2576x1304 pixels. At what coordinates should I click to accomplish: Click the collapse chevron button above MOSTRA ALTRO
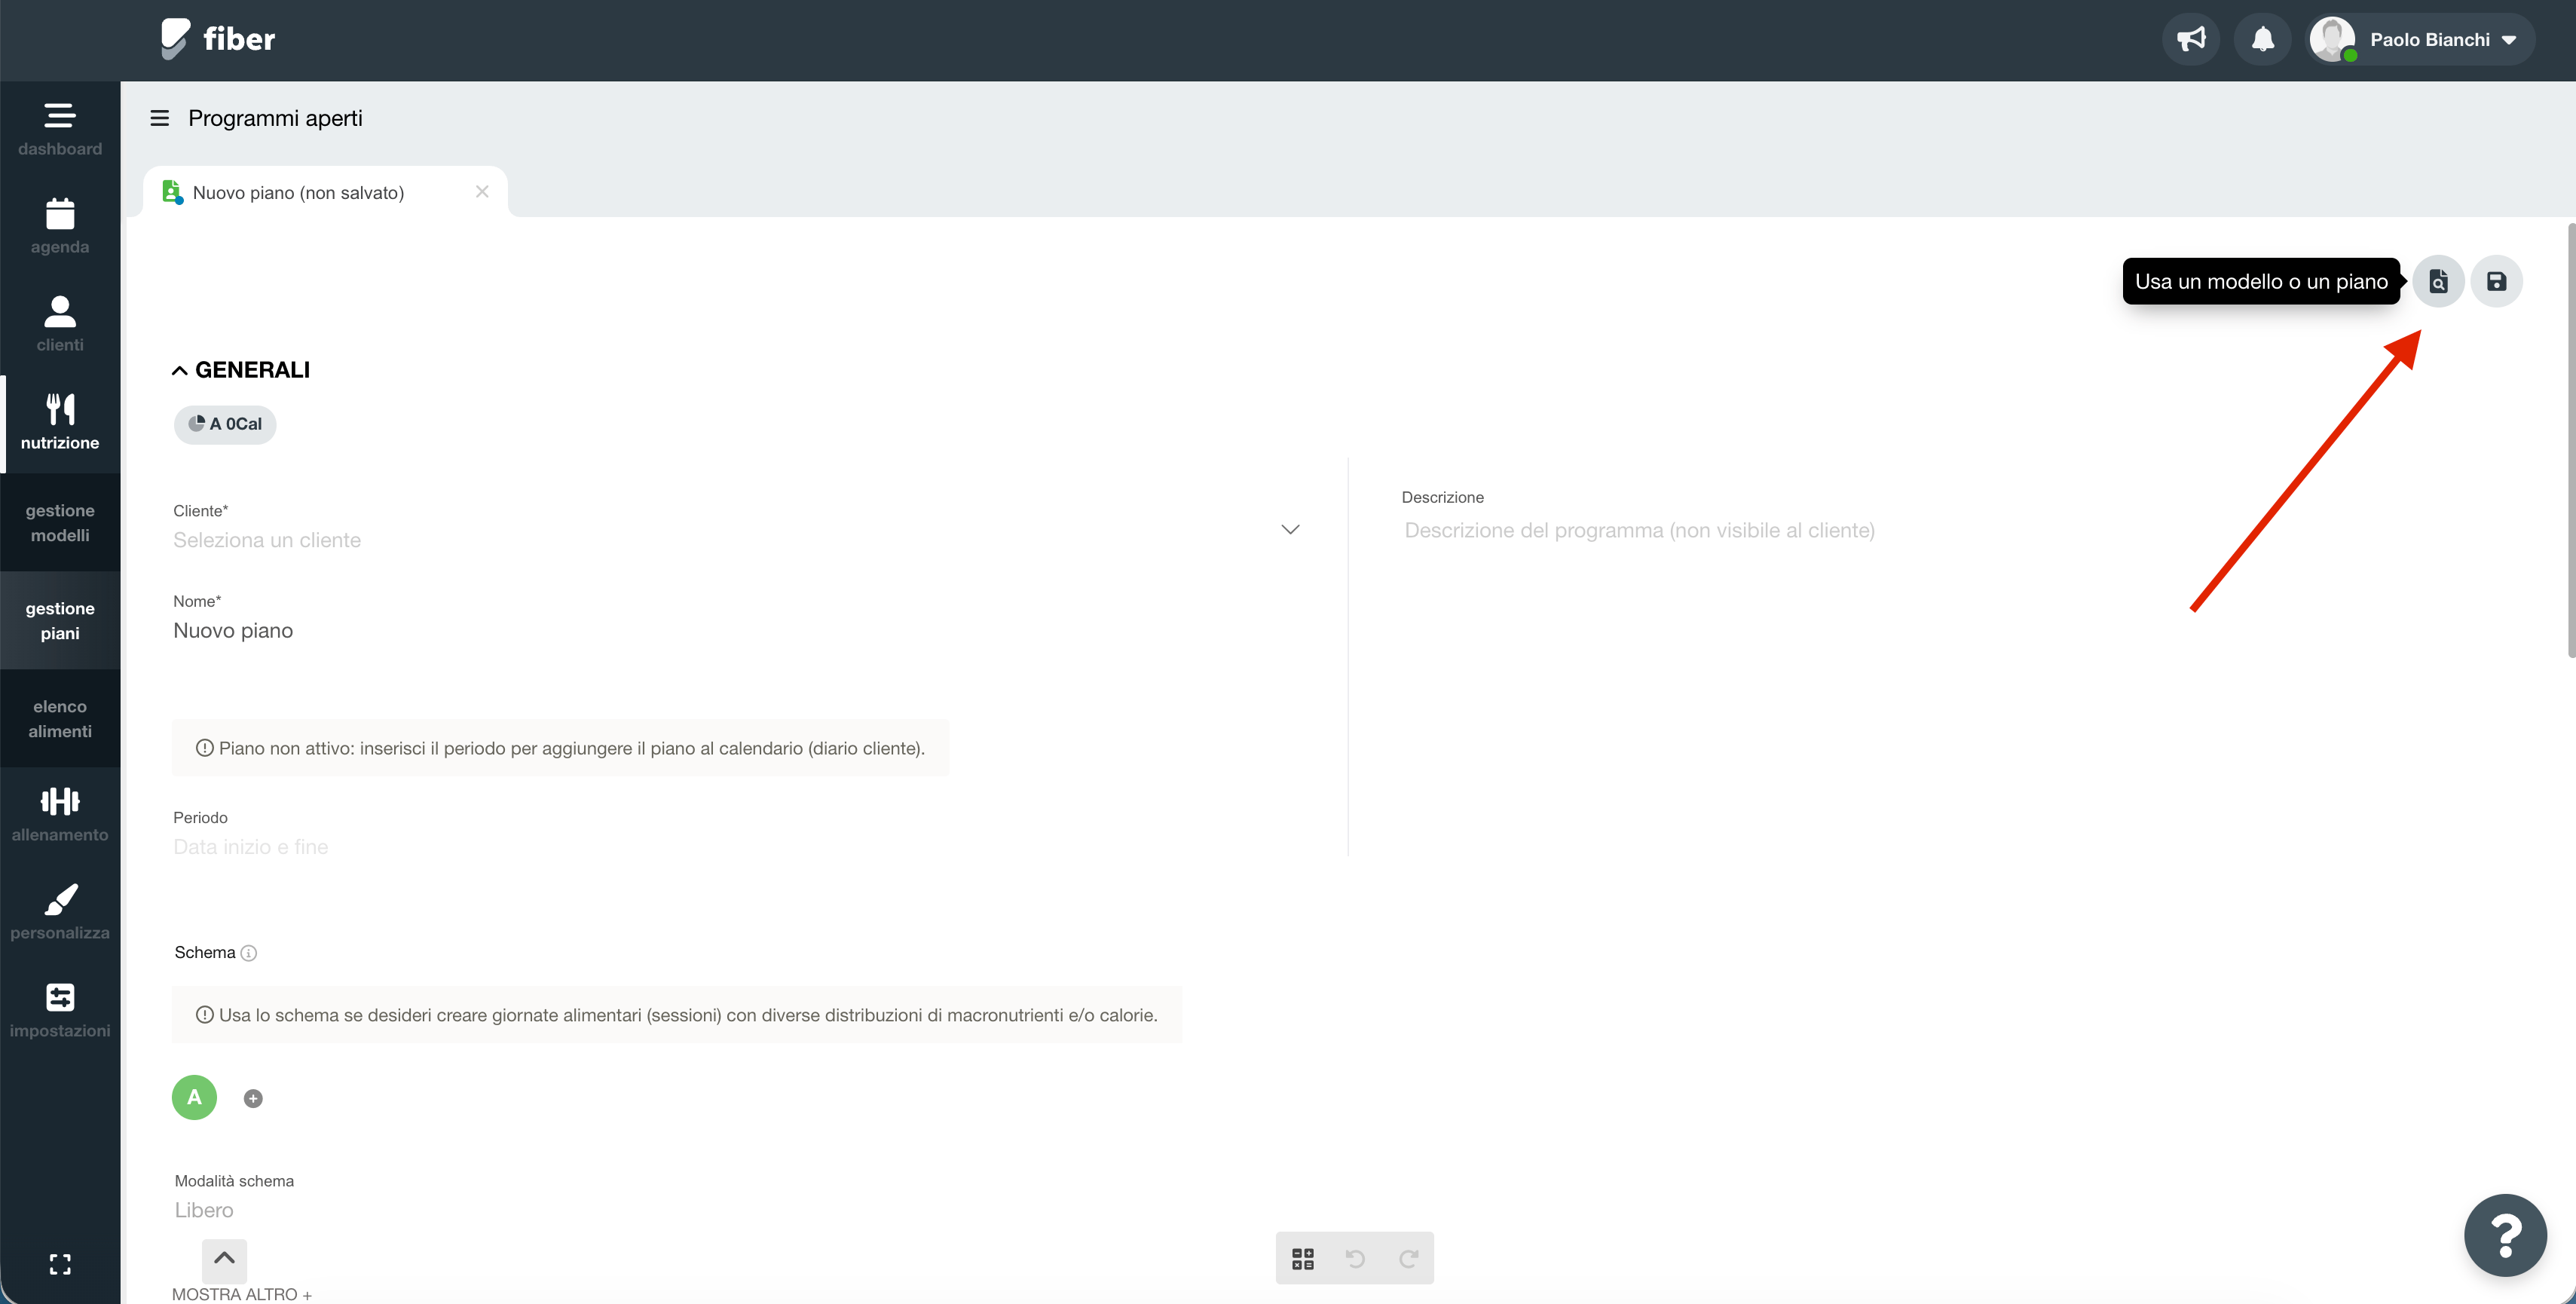[x=224, y=1260]
